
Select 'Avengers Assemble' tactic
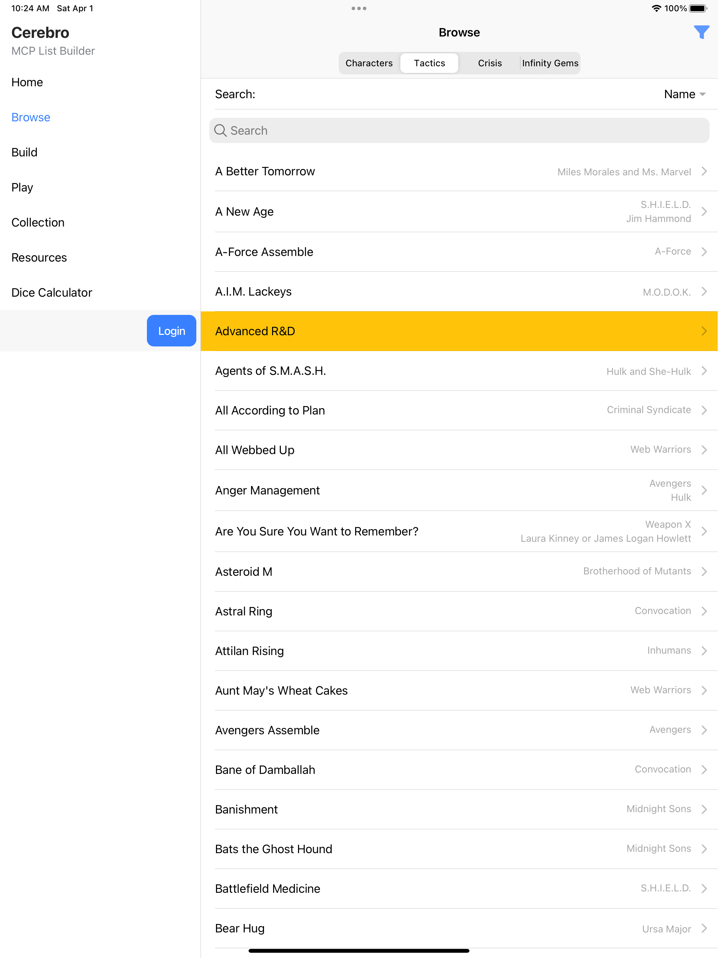click(459, 730)
